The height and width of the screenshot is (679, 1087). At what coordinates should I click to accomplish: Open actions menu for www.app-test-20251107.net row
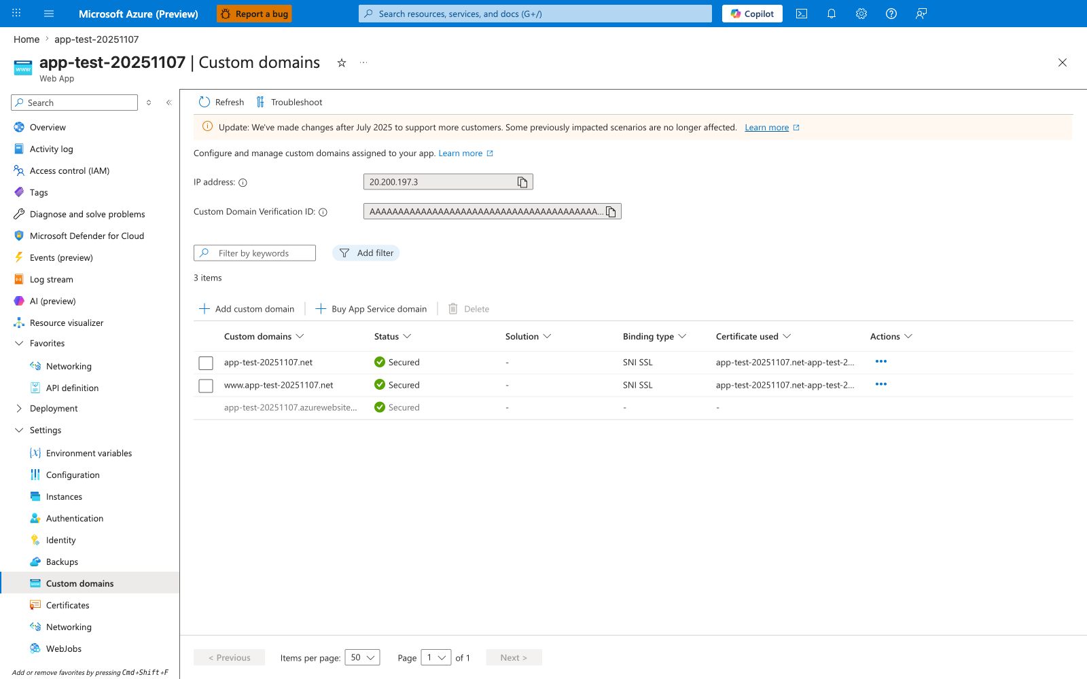pyautogui.click(x=881, y=384)
